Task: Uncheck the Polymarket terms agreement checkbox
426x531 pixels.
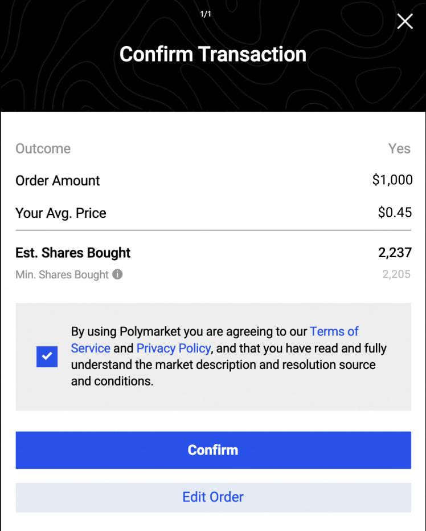Action: click(x=47, y=356)
